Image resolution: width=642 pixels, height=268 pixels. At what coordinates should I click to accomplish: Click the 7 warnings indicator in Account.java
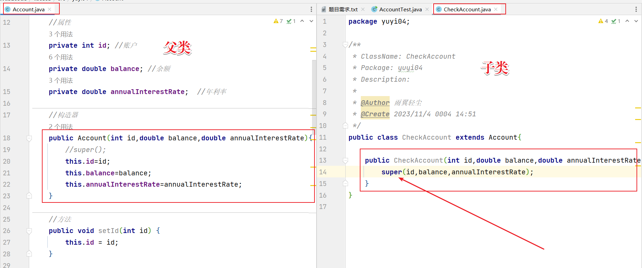click(x=278, y=21)
